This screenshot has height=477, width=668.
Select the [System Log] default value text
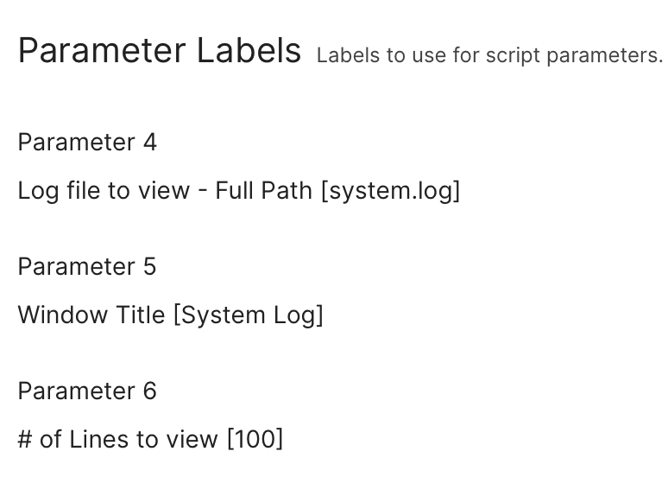(x=249, y=315)
